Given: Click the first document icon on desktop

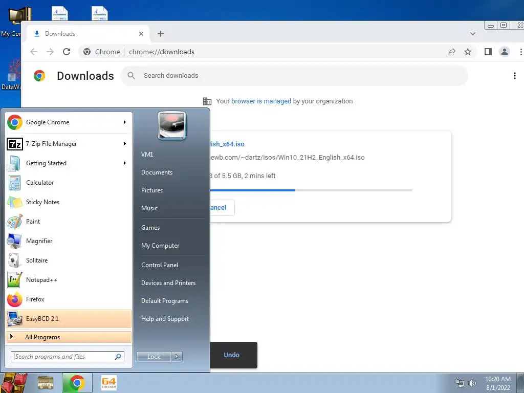Looking at the screenshot, I should point(60,14).
